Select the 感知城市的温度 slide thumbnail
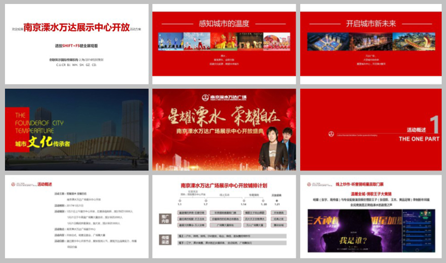Image resolution: width=446 pixels, height=263 pixels. [x=224, y=44]
